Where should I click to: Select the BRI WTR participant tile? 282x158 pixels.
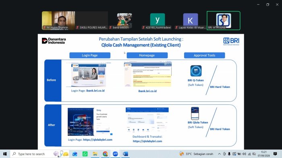click(223, 20)
